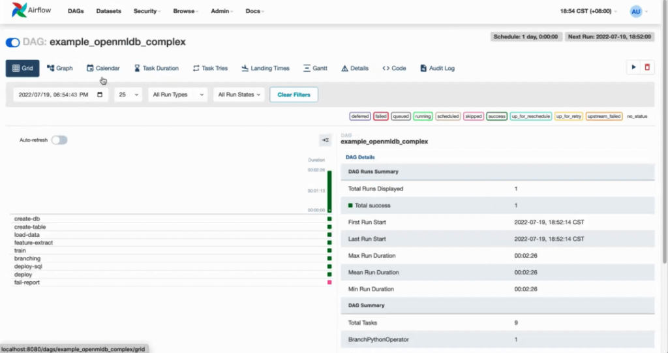
Task: Switch to the Details tab
Action: pyautogui.click(x=355, y=69)
